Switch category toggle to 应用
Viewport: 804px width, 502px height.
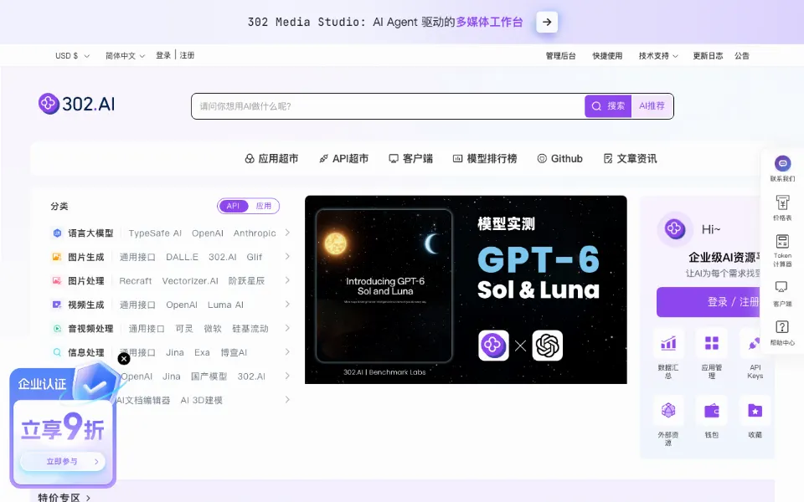pyautogui.click(x=264, y=206)
